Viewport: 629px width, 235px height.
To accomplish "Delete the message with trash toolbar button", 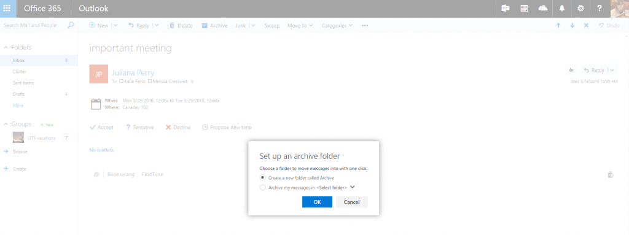I will coord(181,25).
